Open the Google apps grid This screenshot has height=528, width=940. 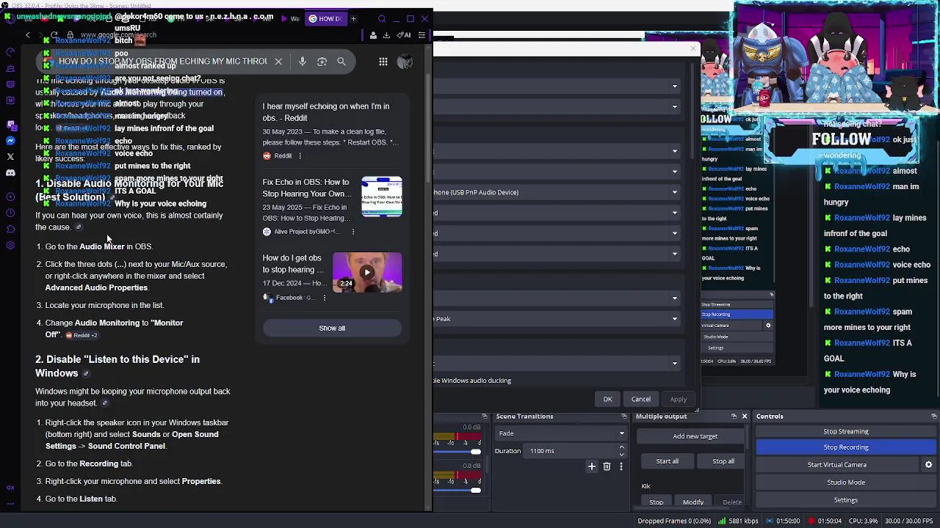(x=383, y=62)
